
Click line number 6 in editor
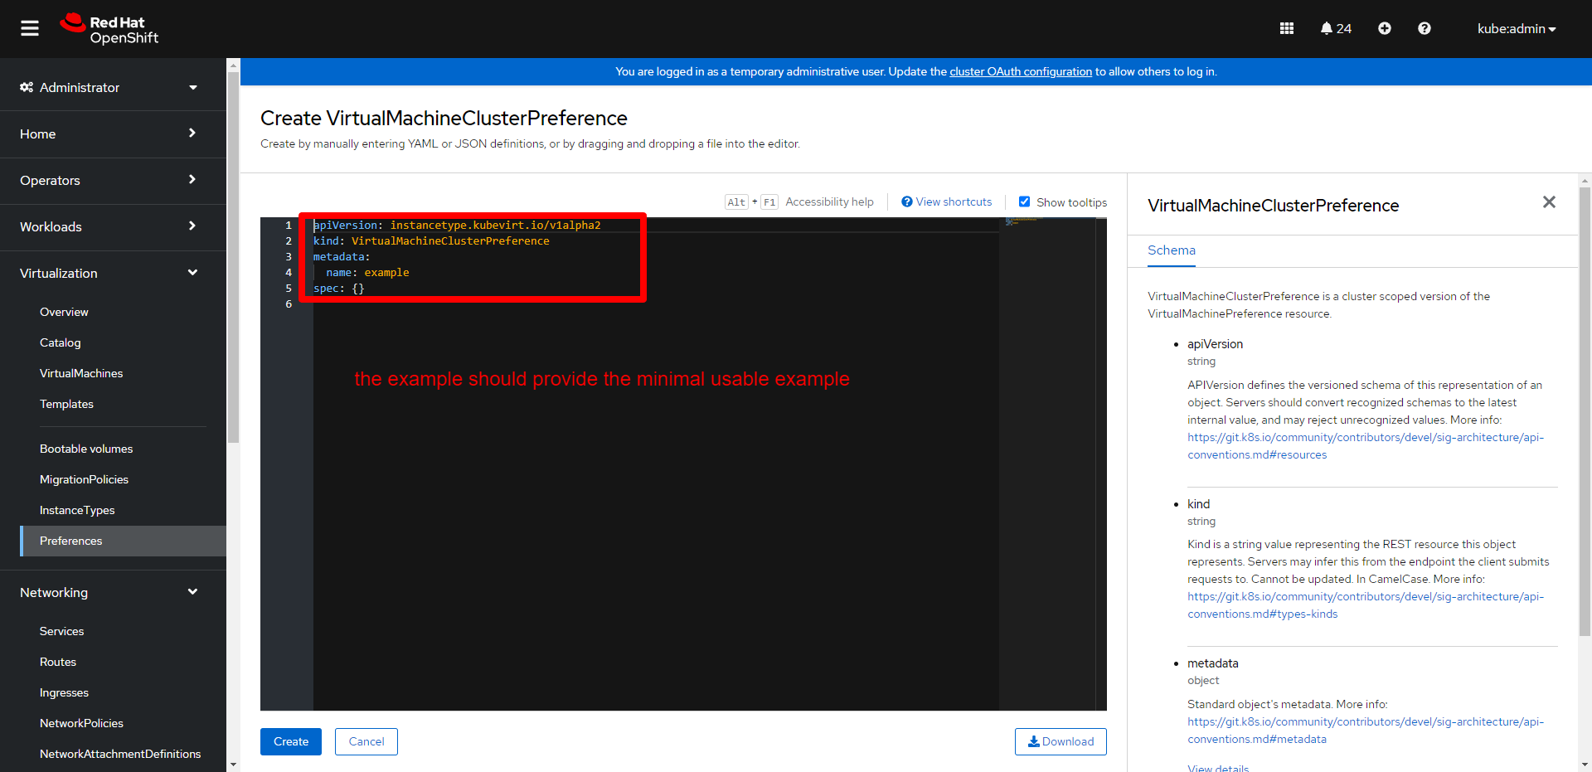click(x=289, y=303)
